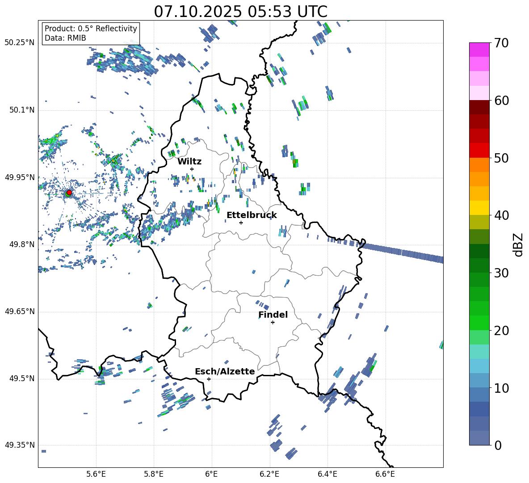The width and height of the screenshot is (529, 483).
Task: Pick the bright red swatch above 50 dBZ
Action: [x=479, y=151]
